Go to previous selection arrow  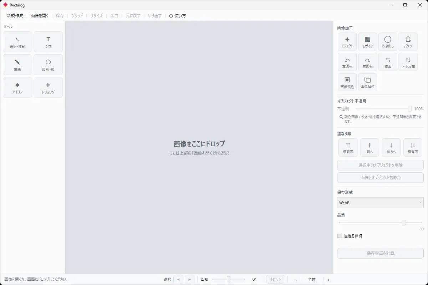click(178, 279)
